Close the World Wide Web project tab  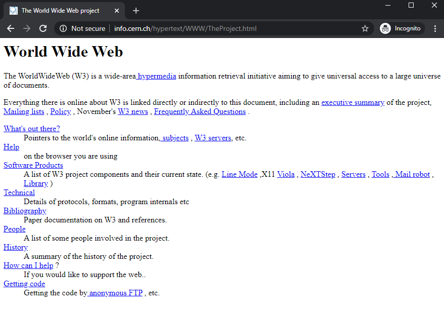click(117, 11)
